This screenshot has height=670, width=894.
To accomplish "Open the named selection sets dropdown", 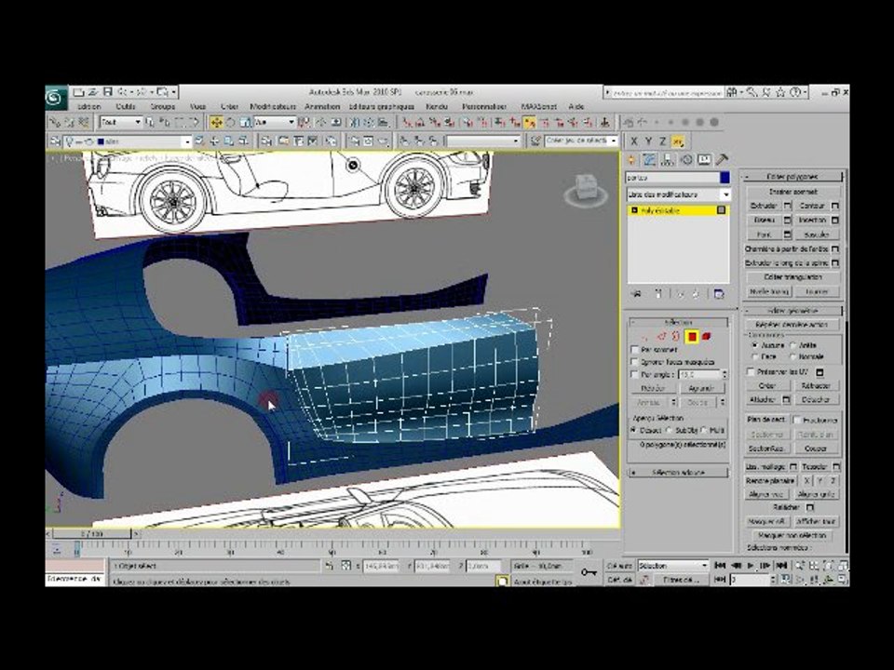I will (581, 141).
